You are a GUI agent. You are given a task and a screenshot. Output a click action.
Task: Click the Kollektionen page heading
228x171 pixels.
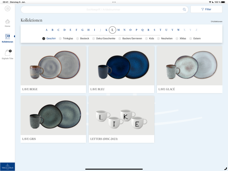(x=31, y=20)
